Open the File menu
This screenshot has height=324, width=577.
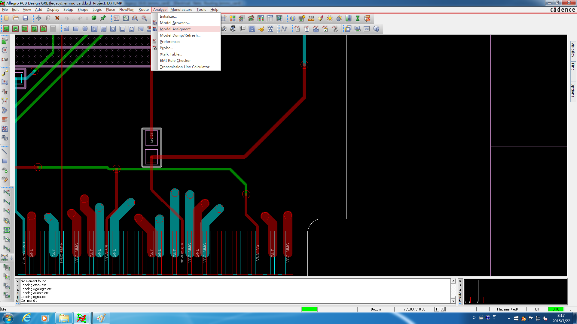[x=5, y=10]
